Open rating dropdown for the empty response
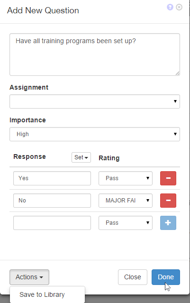This screenshot has width=190, height=303. (x=126, y=223)
